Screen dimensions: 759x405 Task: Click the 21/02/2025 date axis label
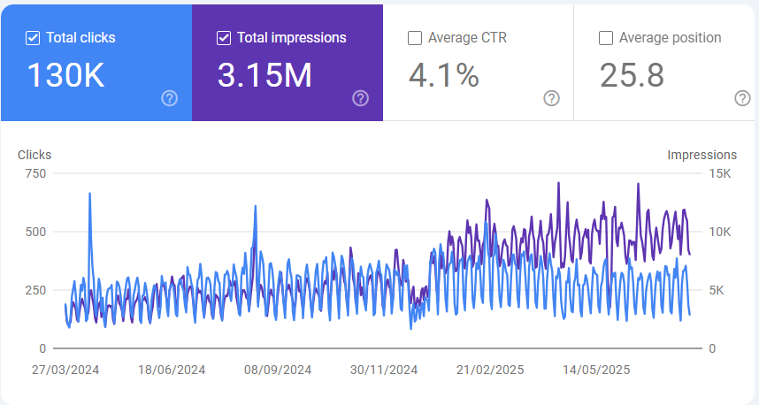pyautogui.click(x=490, y=371)
